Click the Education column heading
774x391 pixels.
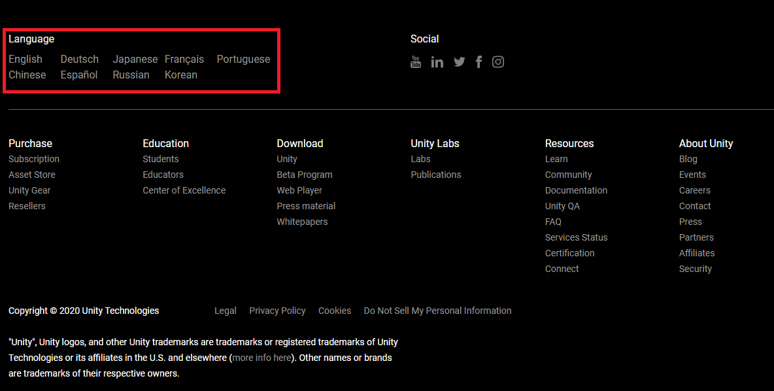[x=165, y=144]
